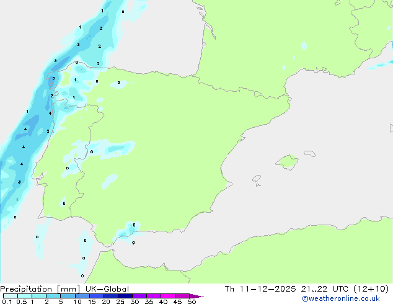This screenshot has width=393, height=304.
Task: Click the 'Precipitation [mm]' title text
Action: coord(40,289)
